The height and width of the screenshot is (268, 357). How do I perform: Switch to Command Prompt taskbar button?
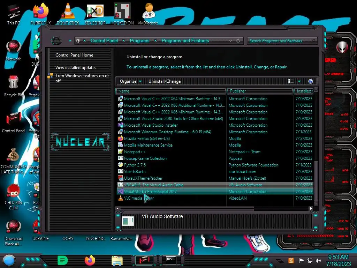pyautogui.click(x=171, y=260)
